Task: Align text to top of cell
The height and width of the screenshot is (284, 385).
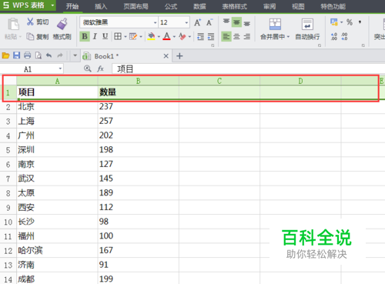Action: pos(226,22)
